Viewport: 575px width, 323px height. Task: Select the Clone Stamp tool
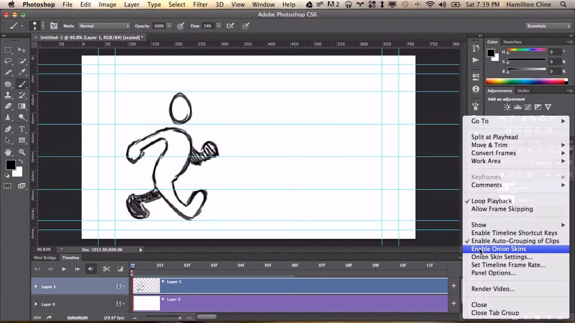8,95
